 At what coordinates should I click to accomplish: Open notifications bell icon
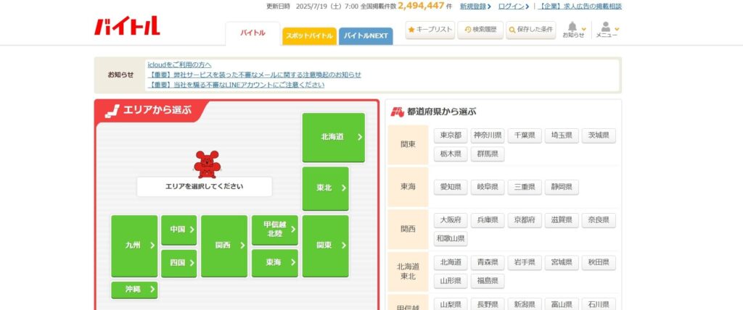573,30
